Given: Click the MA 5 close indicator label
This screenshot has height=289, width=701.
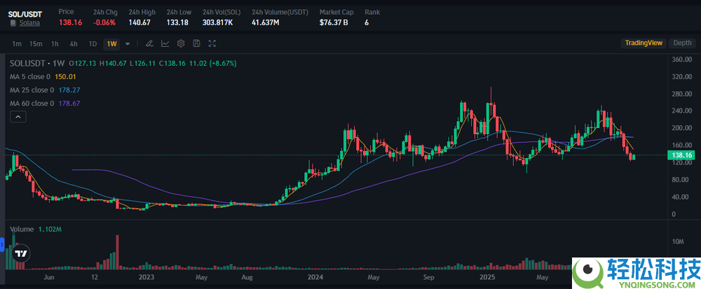Looking at the screenshot, I should [x=31, y=76].
